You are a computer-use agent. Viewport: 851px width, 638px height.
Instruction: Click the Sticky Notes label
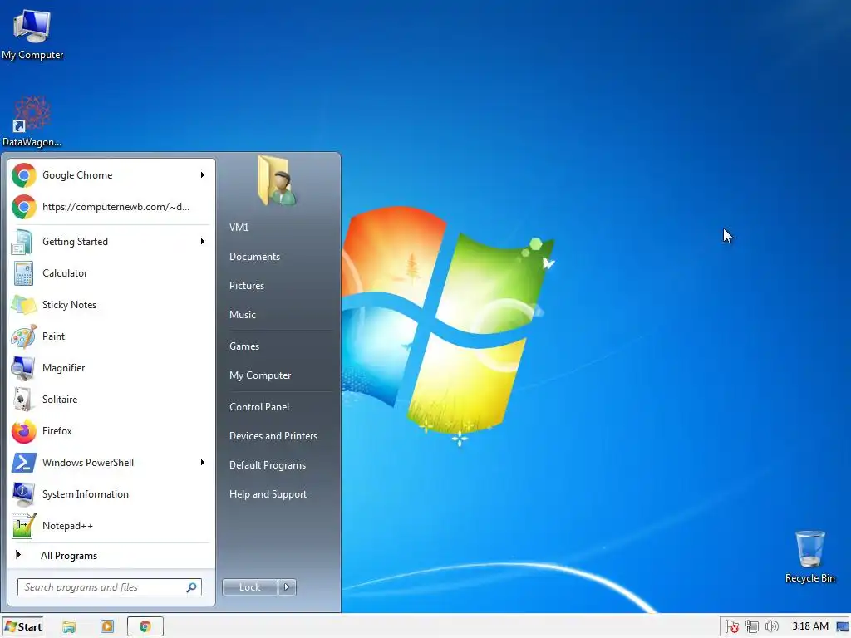coord(69,305)
